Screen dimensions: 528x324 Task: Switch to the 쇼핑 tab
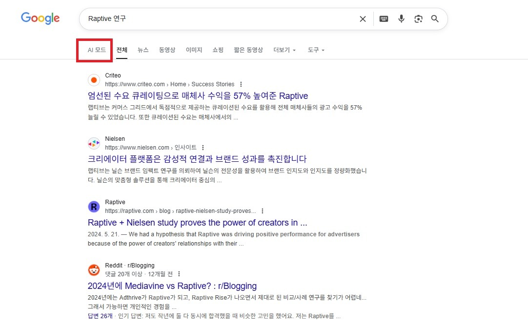click(x=218, y=50)
